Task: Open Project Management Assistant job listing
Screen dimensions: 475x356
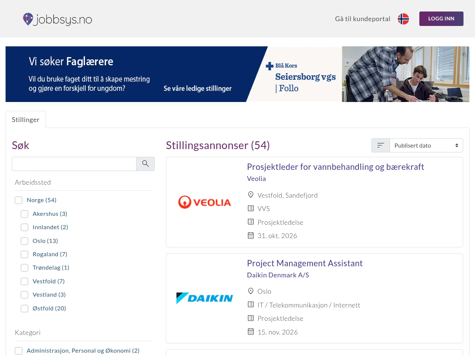Action: pos(305,263)
